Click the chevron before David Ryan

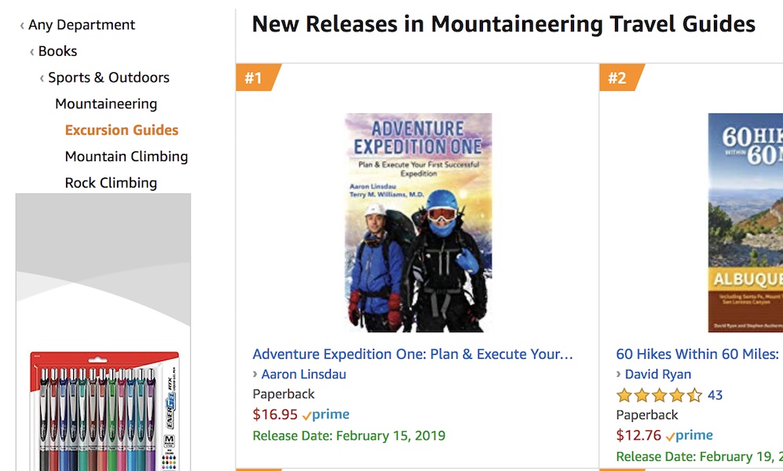(x=619, y=374)
